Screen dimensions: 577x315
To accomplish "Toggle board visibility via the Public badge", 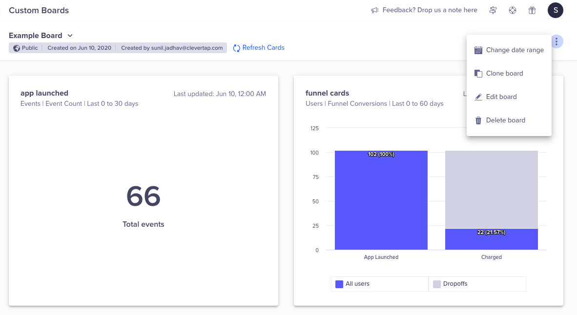I will (24, 47).
